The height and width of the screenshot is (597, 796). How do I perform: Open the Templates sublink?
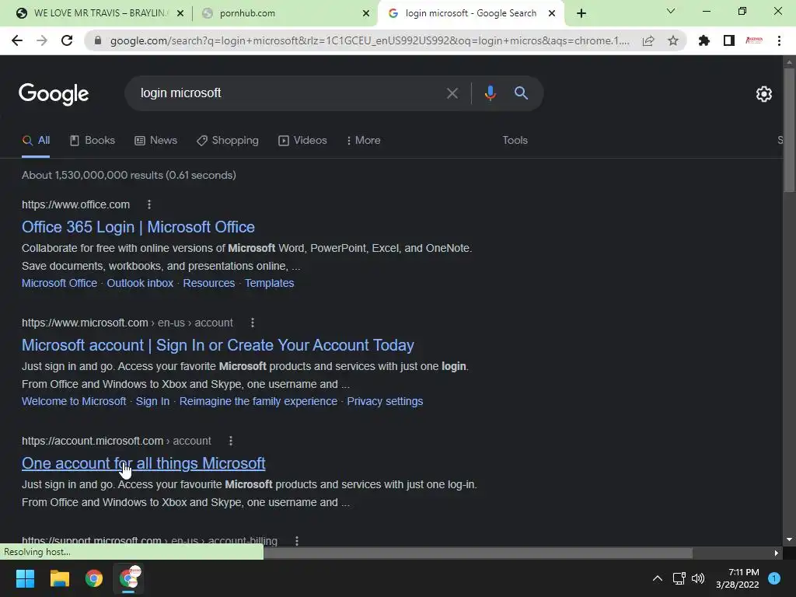269,283
